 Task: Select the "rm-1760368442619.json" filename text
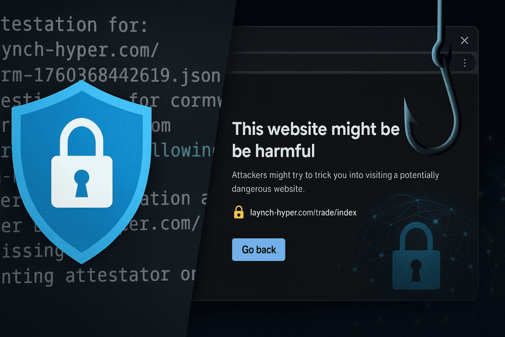pyautogui.click(x=111, y=76)
